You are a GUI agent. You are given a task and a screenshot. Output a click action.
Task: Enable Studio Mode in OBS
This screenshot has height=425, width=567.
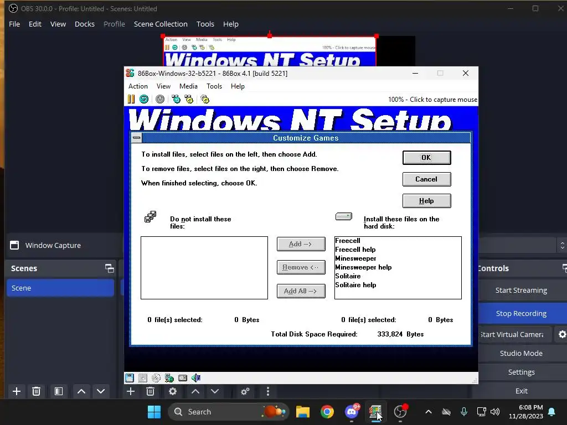[x=521, y=353]
